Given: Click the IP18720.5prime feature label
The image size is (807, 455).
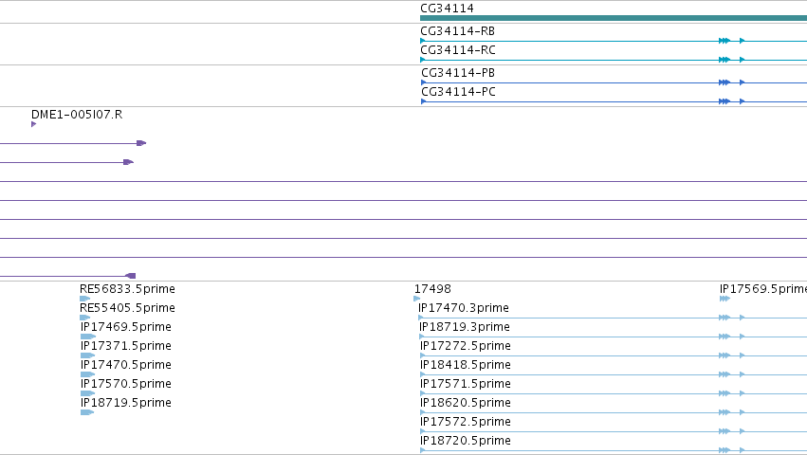Looking at the screenshot, I should [466, 441].
